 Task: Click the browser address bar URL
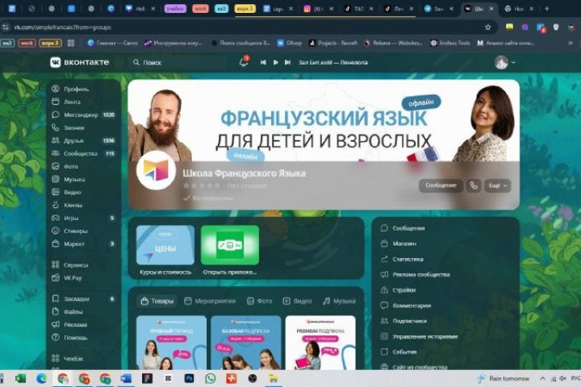pos(63,27)
